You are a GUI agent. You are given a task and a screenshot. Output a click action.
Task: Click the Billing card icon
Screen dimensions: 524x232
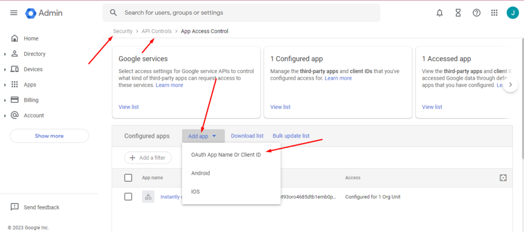[x=14, y=100]
